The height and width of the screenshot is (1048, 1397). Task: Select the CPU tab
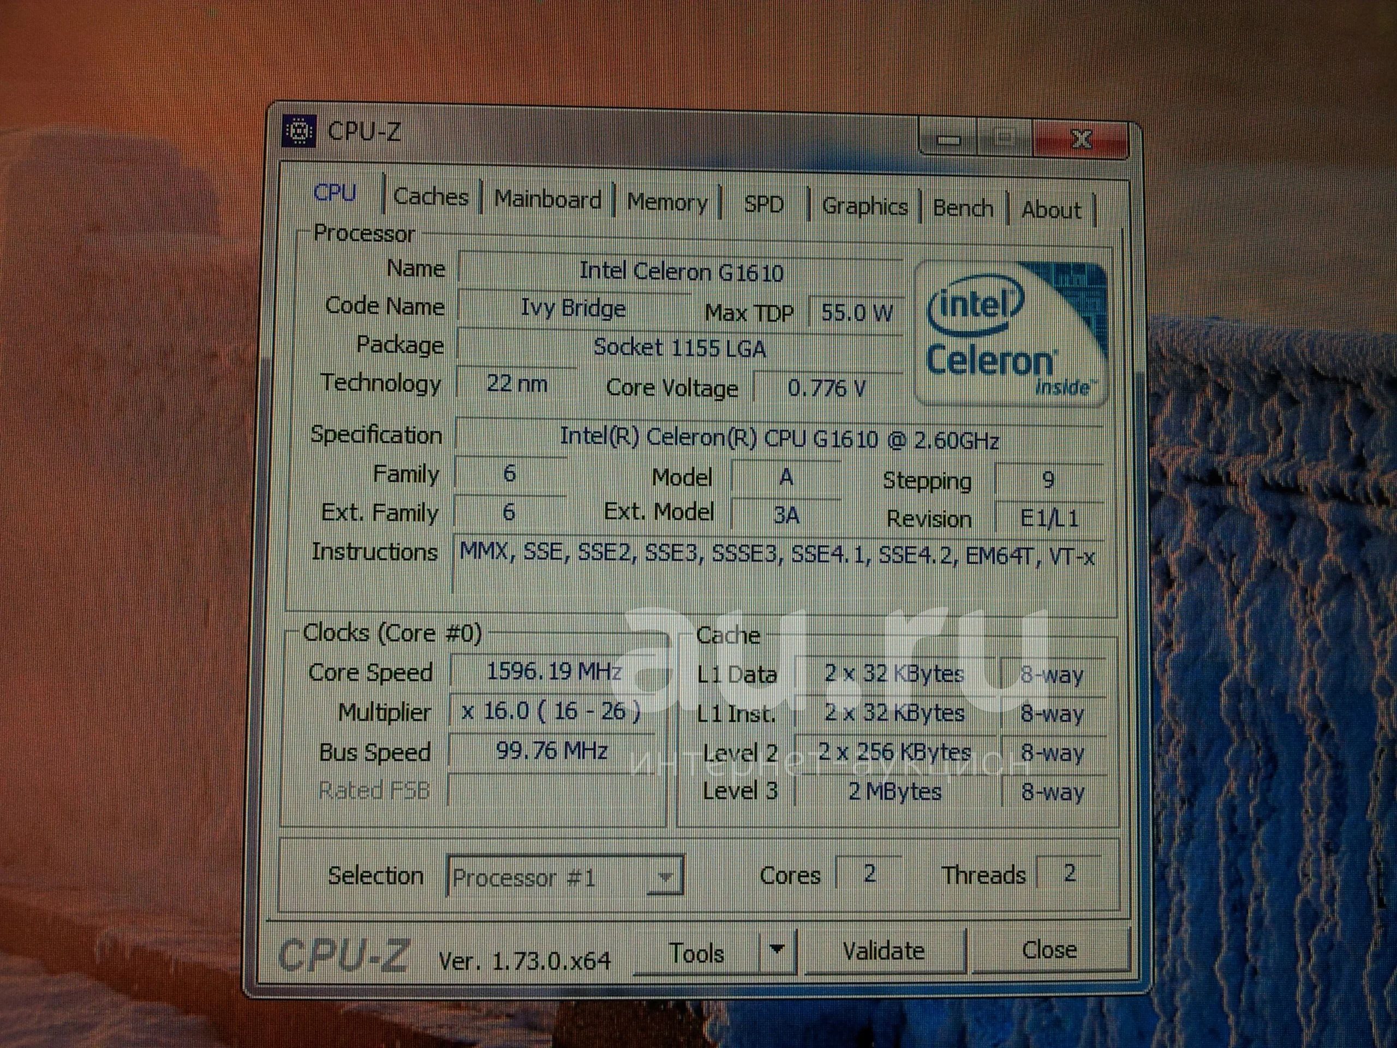[x=335, y=193]
